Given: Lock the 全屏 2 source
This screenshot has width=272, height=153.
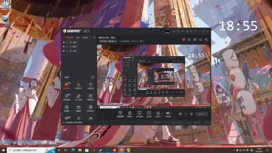Looking at the screenshot, I should click(x=67, y=51).
